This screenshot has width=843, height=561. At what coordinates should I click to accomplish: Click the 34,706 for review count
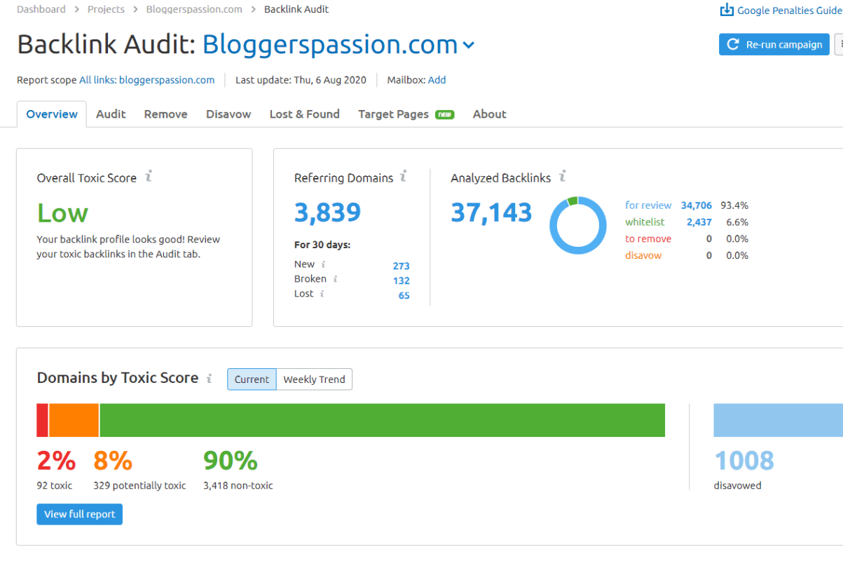697,205
